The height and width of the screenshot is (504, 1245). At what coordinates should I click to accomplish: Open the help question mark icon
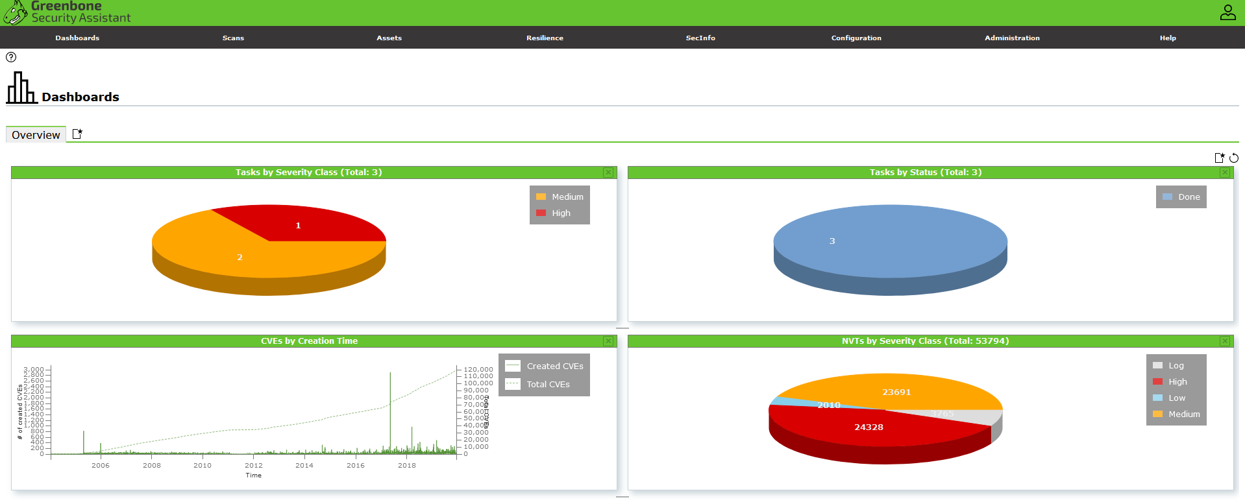click(11, 57)
